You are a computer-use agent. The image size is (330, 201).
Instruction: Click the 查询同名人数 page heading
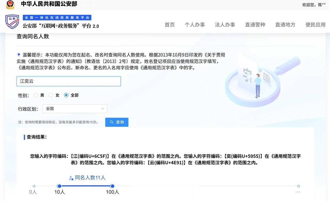33,36
